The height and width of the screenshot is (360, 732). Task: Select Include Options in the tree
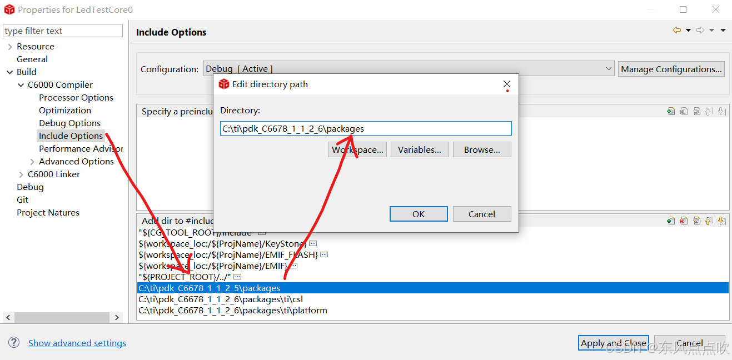(x=71, y=136)
